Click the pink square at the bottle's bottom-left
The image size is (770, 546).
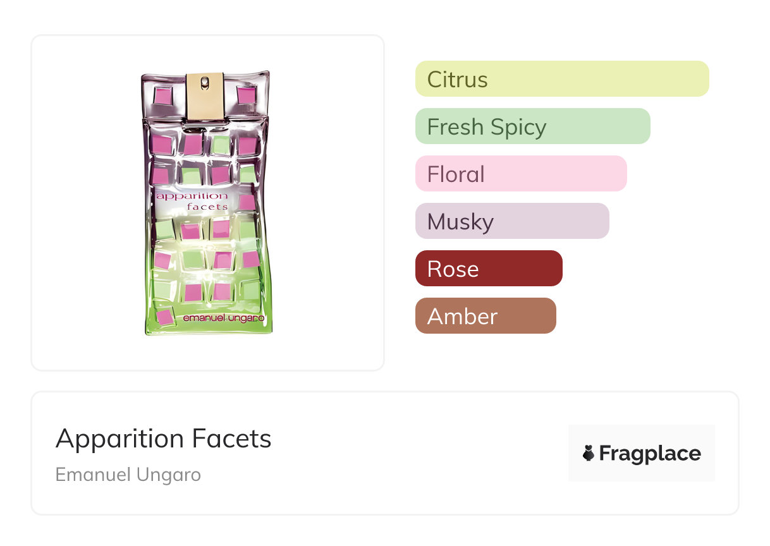(165, 317)
